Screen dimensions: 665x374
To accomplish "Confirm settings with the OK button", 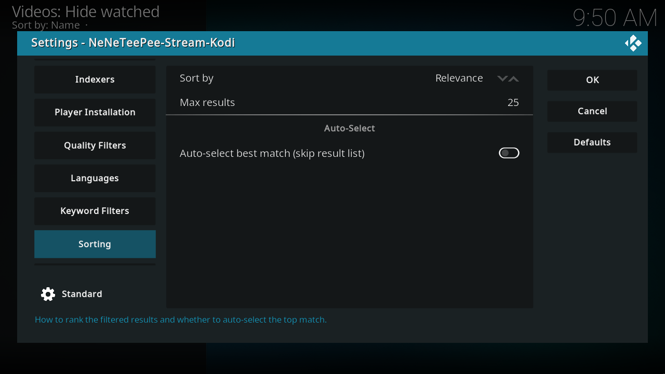I will coord(592,80).
